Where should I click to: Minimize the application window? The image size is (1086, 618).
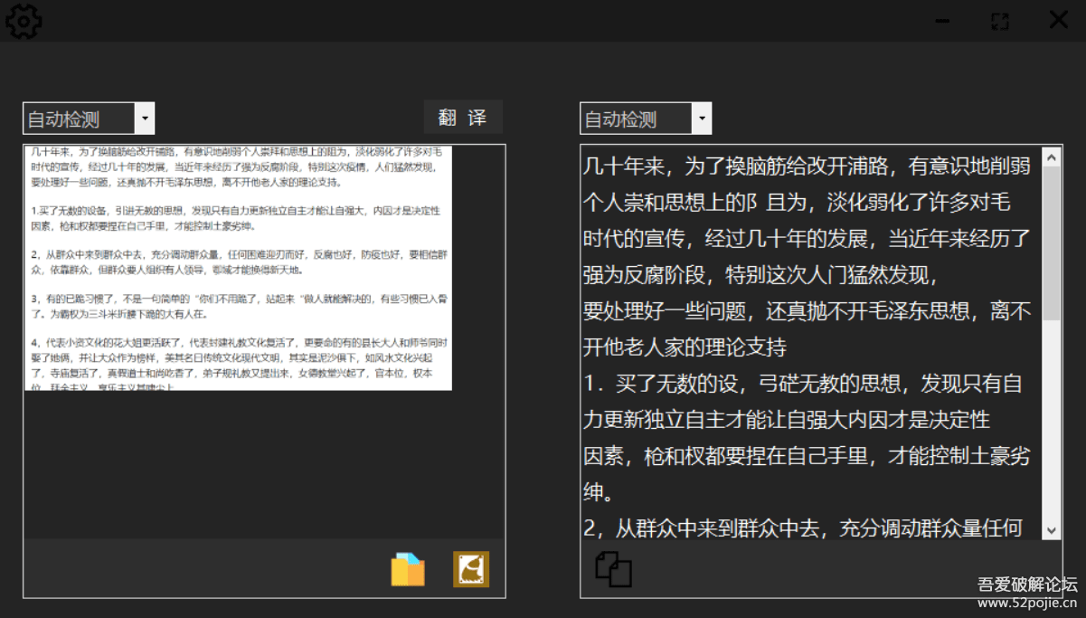[x=940, y=20]
